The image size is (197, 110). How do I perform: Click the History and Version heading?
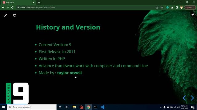tap(68, 27)
